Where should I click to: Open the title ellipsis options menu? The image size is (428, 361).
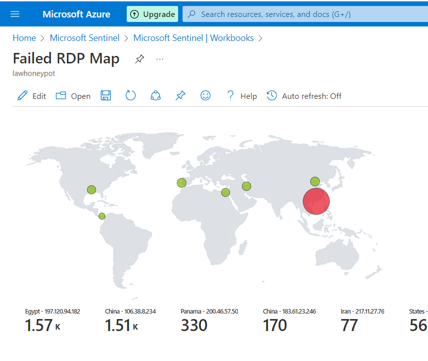click(160, 59)
